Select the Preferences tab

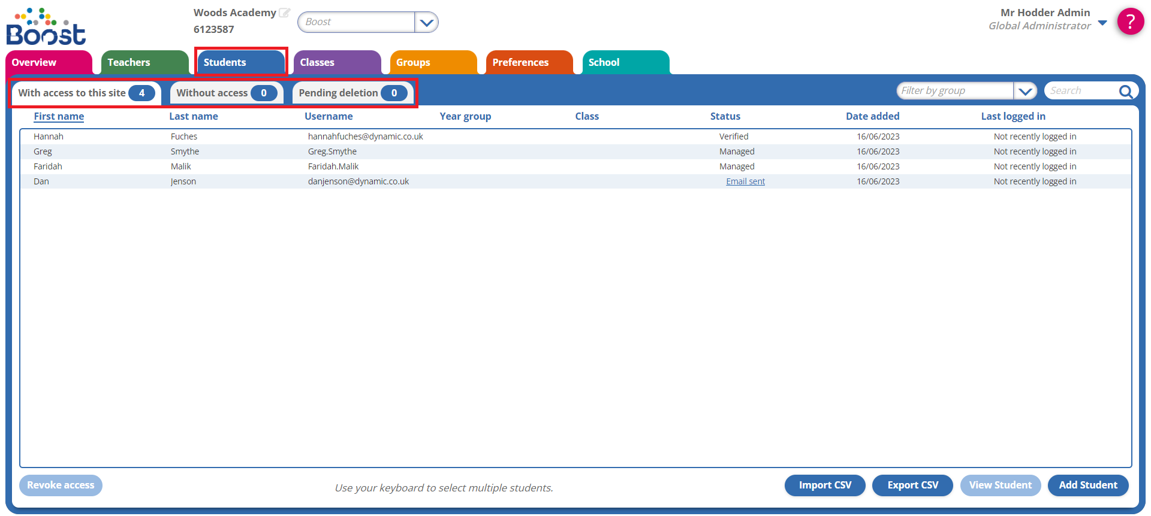(x=528, y=62)
